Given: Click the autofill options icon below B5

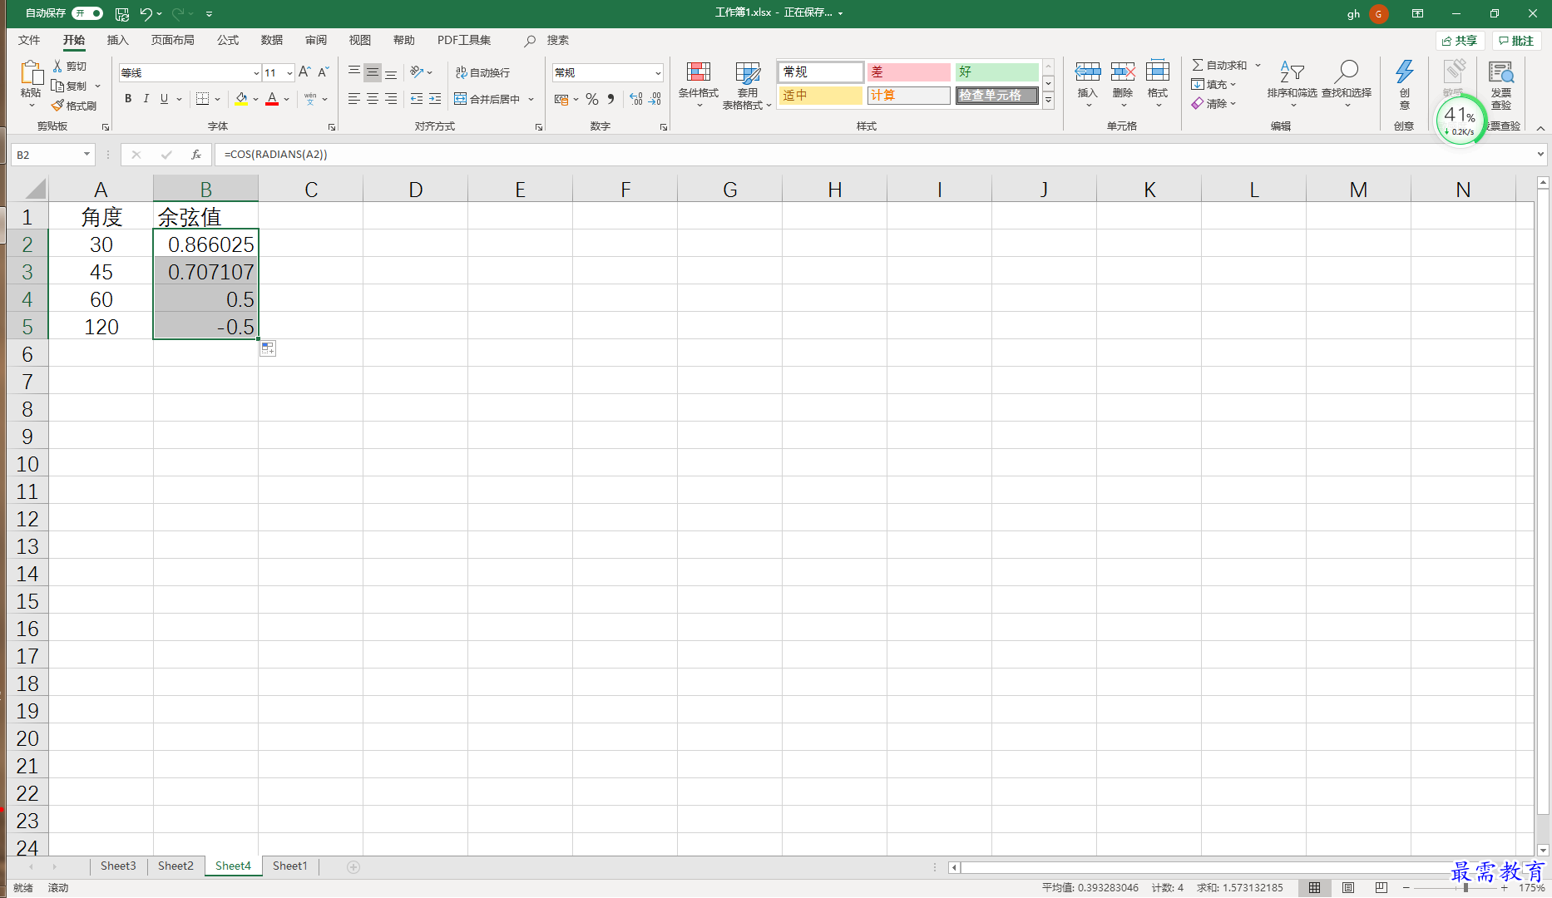Looking at the screenshot, I should 268,348.
